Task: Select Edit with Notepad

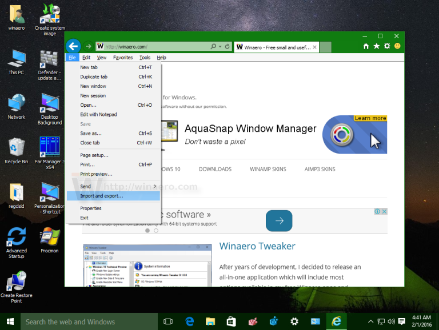Action: (113, 114)
